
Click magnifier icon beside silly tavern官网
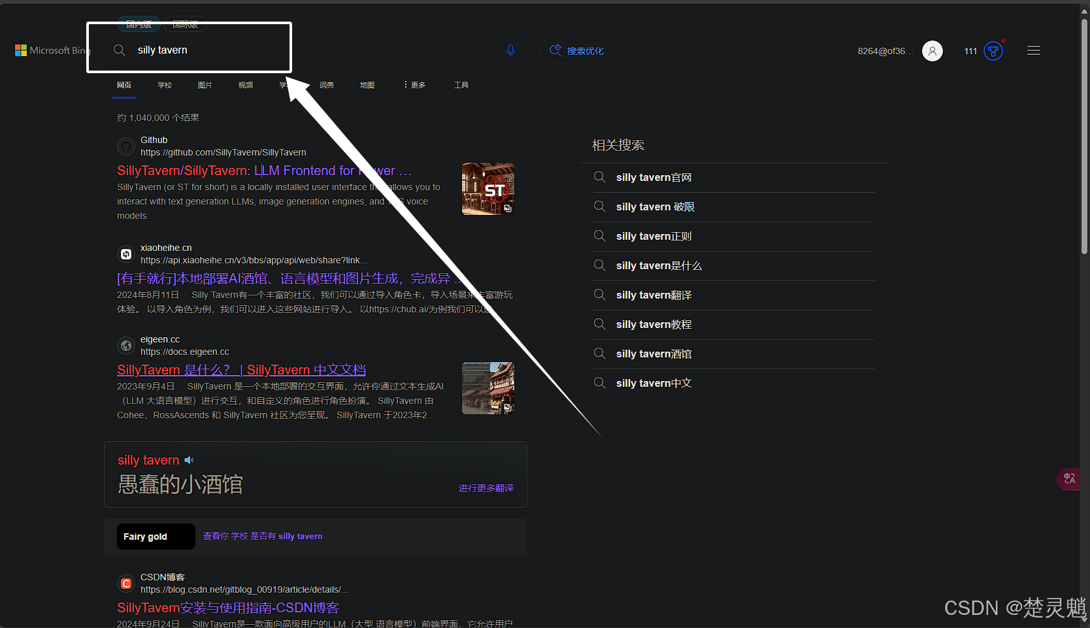(x=599, y=177)
